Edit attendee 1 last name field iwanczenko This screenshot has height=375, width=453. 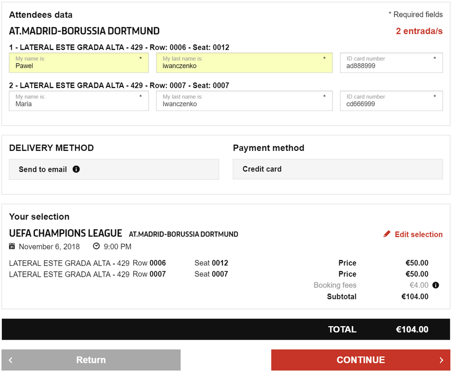tap(245, 62)
